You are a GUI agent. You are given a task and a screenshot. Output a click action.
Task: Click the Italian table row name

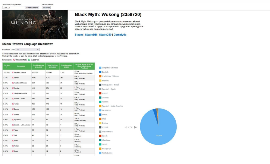tap(16, 141)
